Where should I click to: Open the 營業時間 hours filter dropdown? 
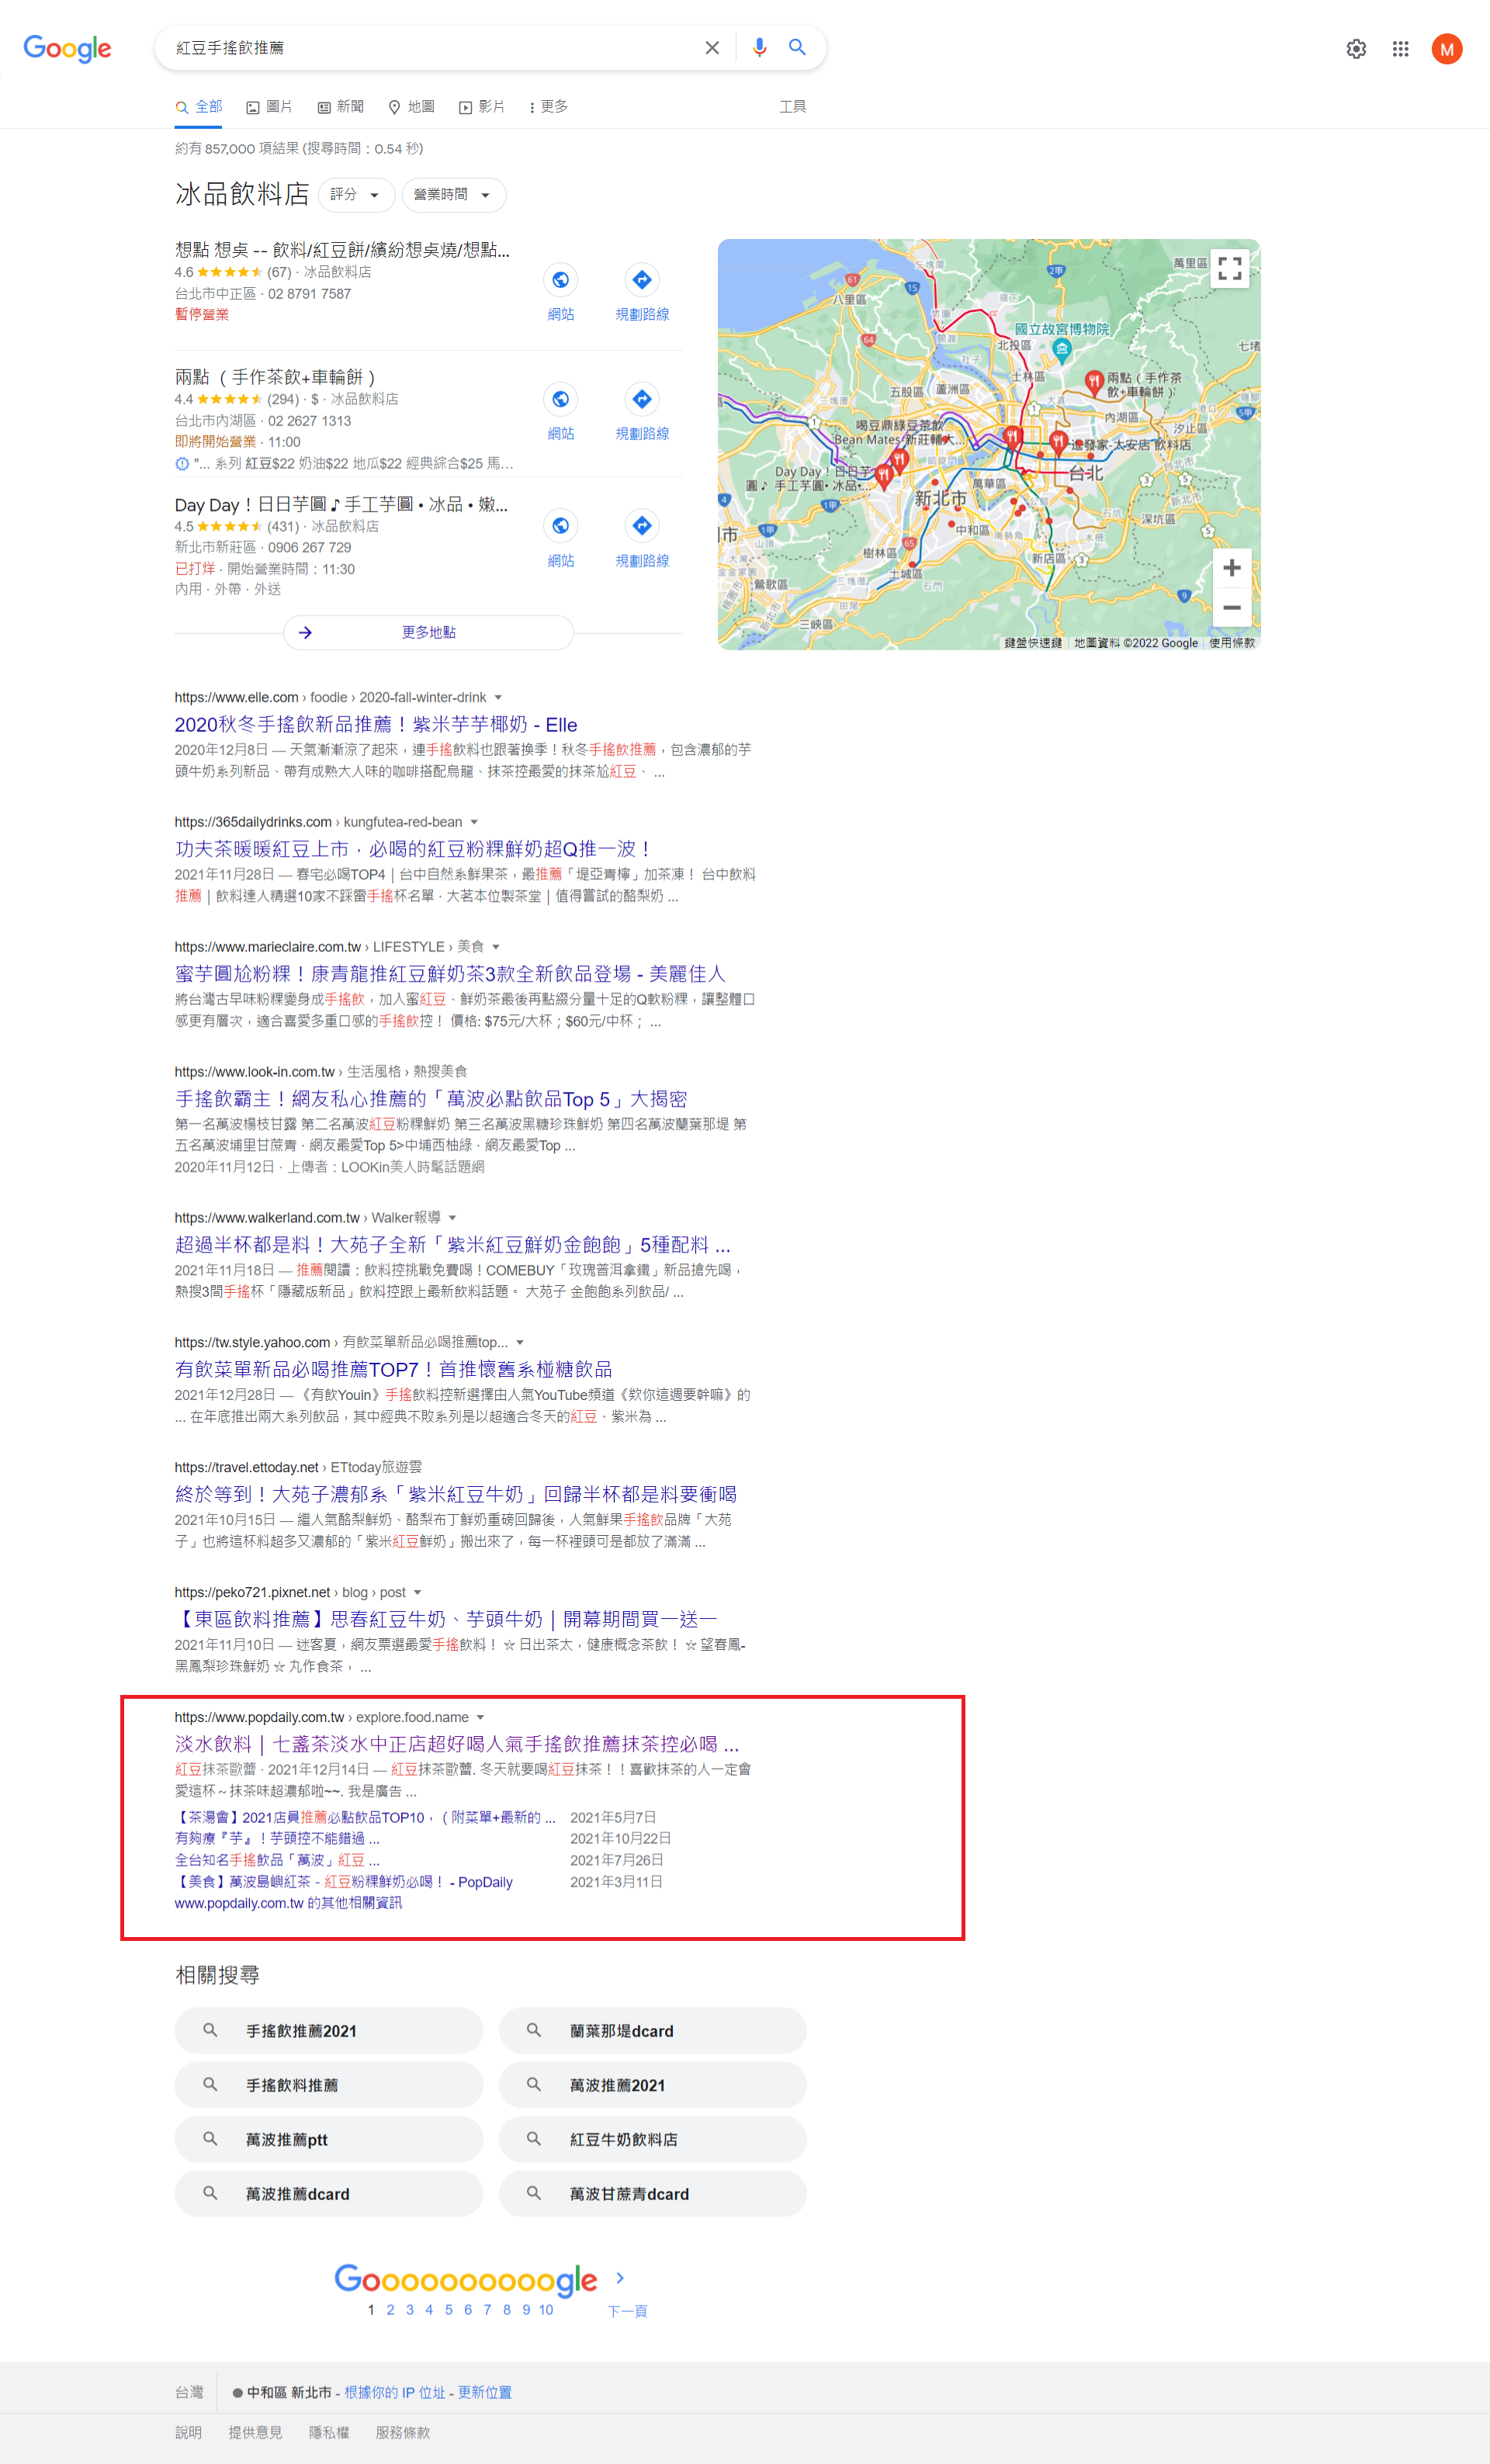454,195
